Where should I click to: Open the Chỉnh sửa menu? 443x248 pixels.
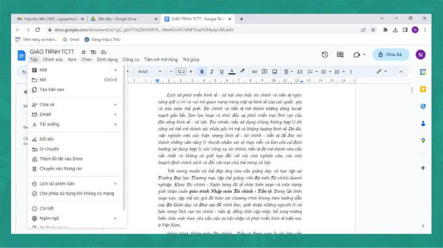pos(53,60)
